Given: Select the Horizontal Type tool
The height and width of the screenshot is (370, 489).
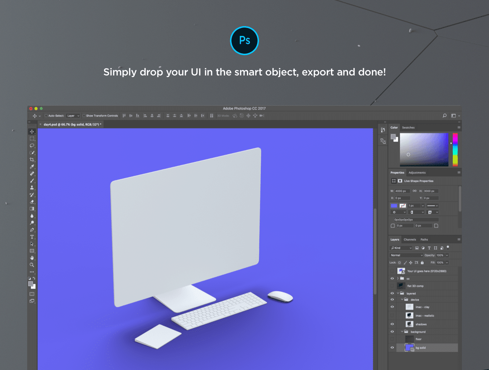Looking at the screenshot, I should click(32, 237).
